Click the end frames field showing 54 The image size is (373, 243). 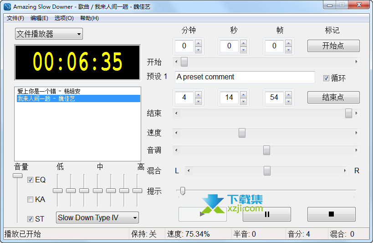click(274, 97)
